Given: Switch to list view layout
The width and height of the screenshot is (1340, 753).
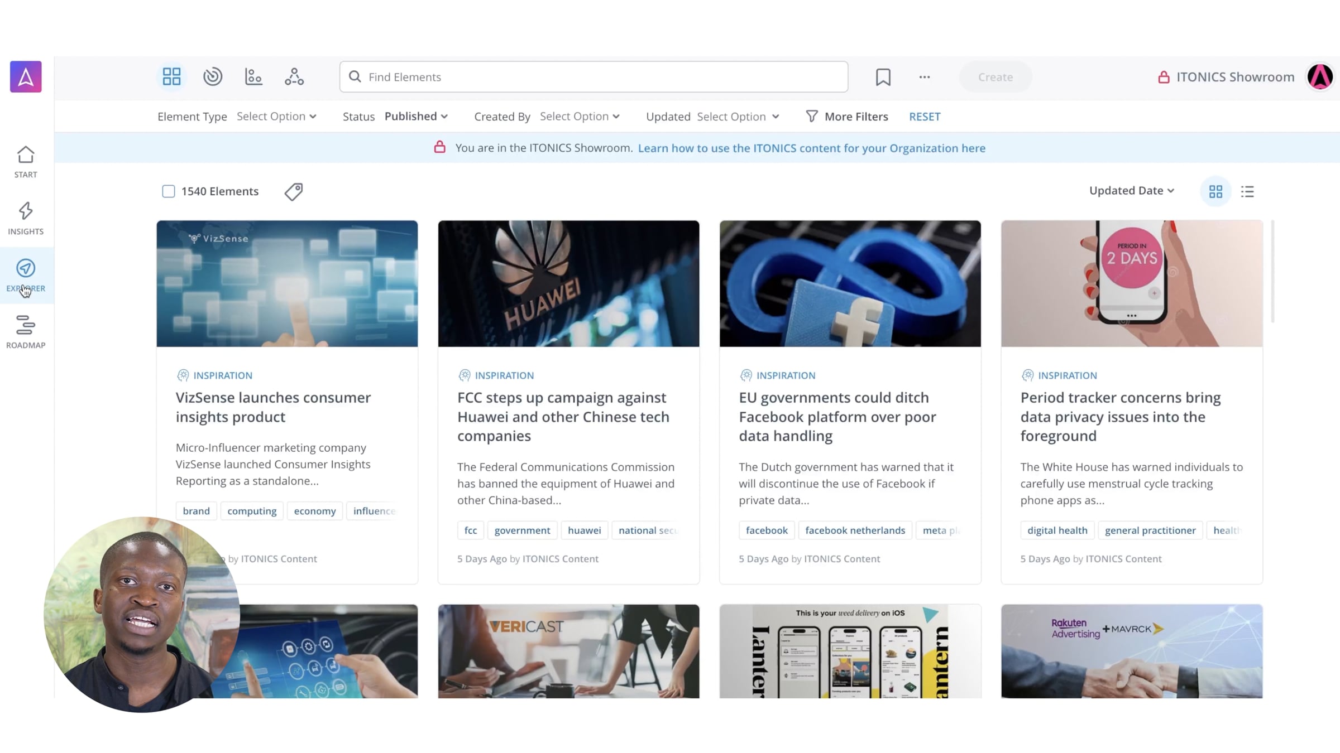Looking at the screenshot, I should (1247, 191).
